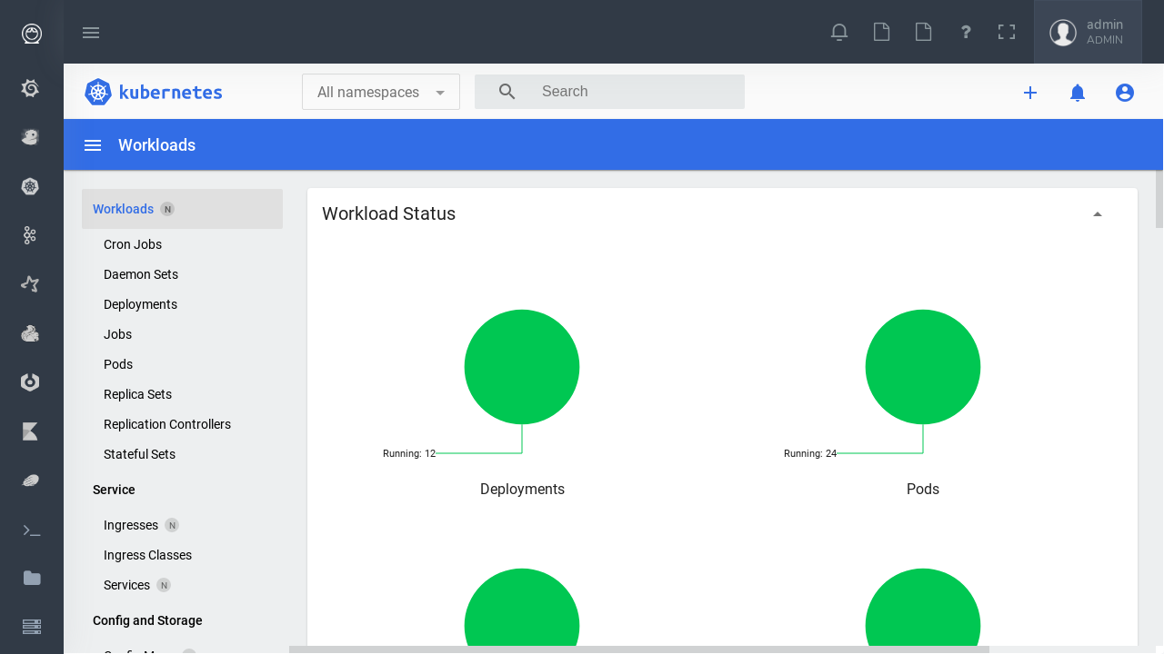The height and width of the screenshot is (654, 1164).
Task: Click the Kubernetes logo
Action: (154, 92)
